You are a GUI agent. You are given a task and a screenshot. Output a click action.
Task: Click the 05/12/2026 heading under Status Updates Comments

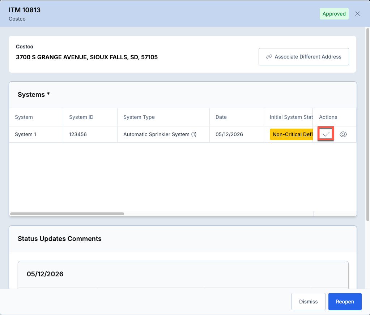point(45,274)
